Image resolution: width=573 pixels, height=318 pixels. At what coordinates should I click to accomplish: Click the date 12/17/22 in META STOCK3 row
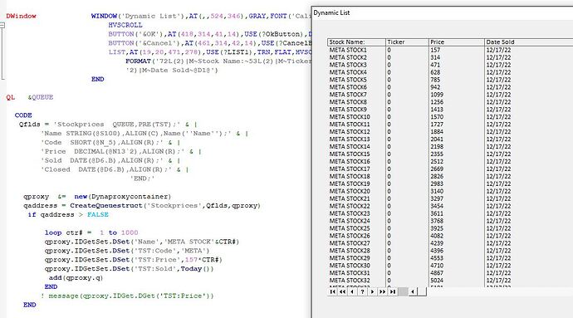coord(498,65)
